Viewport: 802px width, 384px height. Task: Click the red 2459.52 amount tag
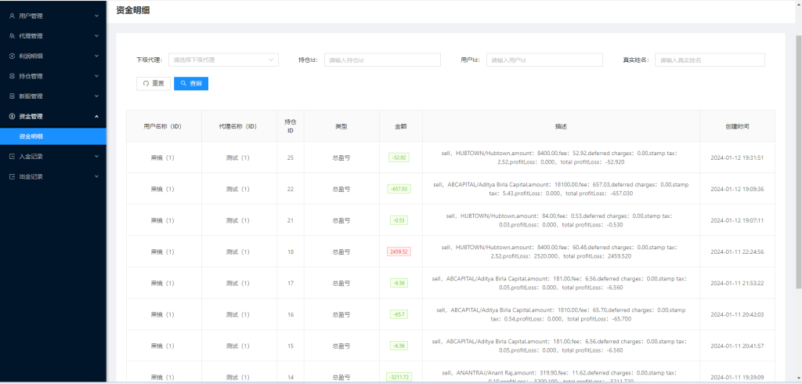(399, 252)
